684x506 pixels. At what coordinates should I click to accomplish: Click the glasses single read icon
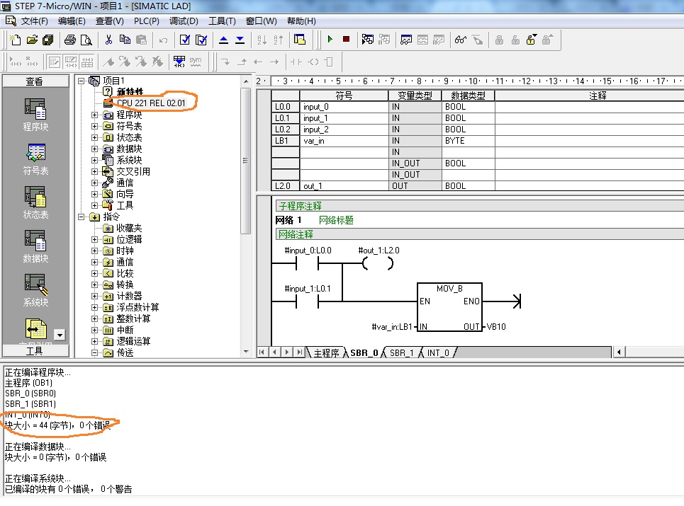tap(461, 40)
